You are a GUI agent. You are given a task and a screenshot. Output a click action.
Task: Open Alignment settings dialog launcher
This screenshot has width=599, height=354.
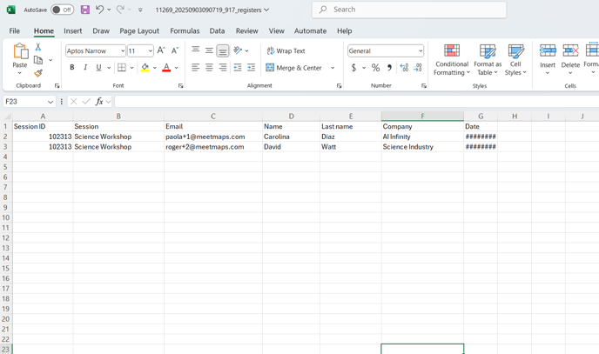point(339,86)
